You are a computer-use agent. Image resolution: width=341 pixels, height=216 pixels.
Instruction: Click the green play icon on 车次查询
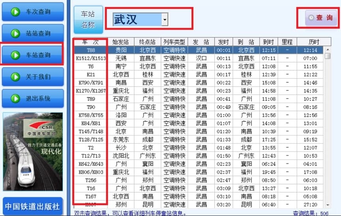15,12
